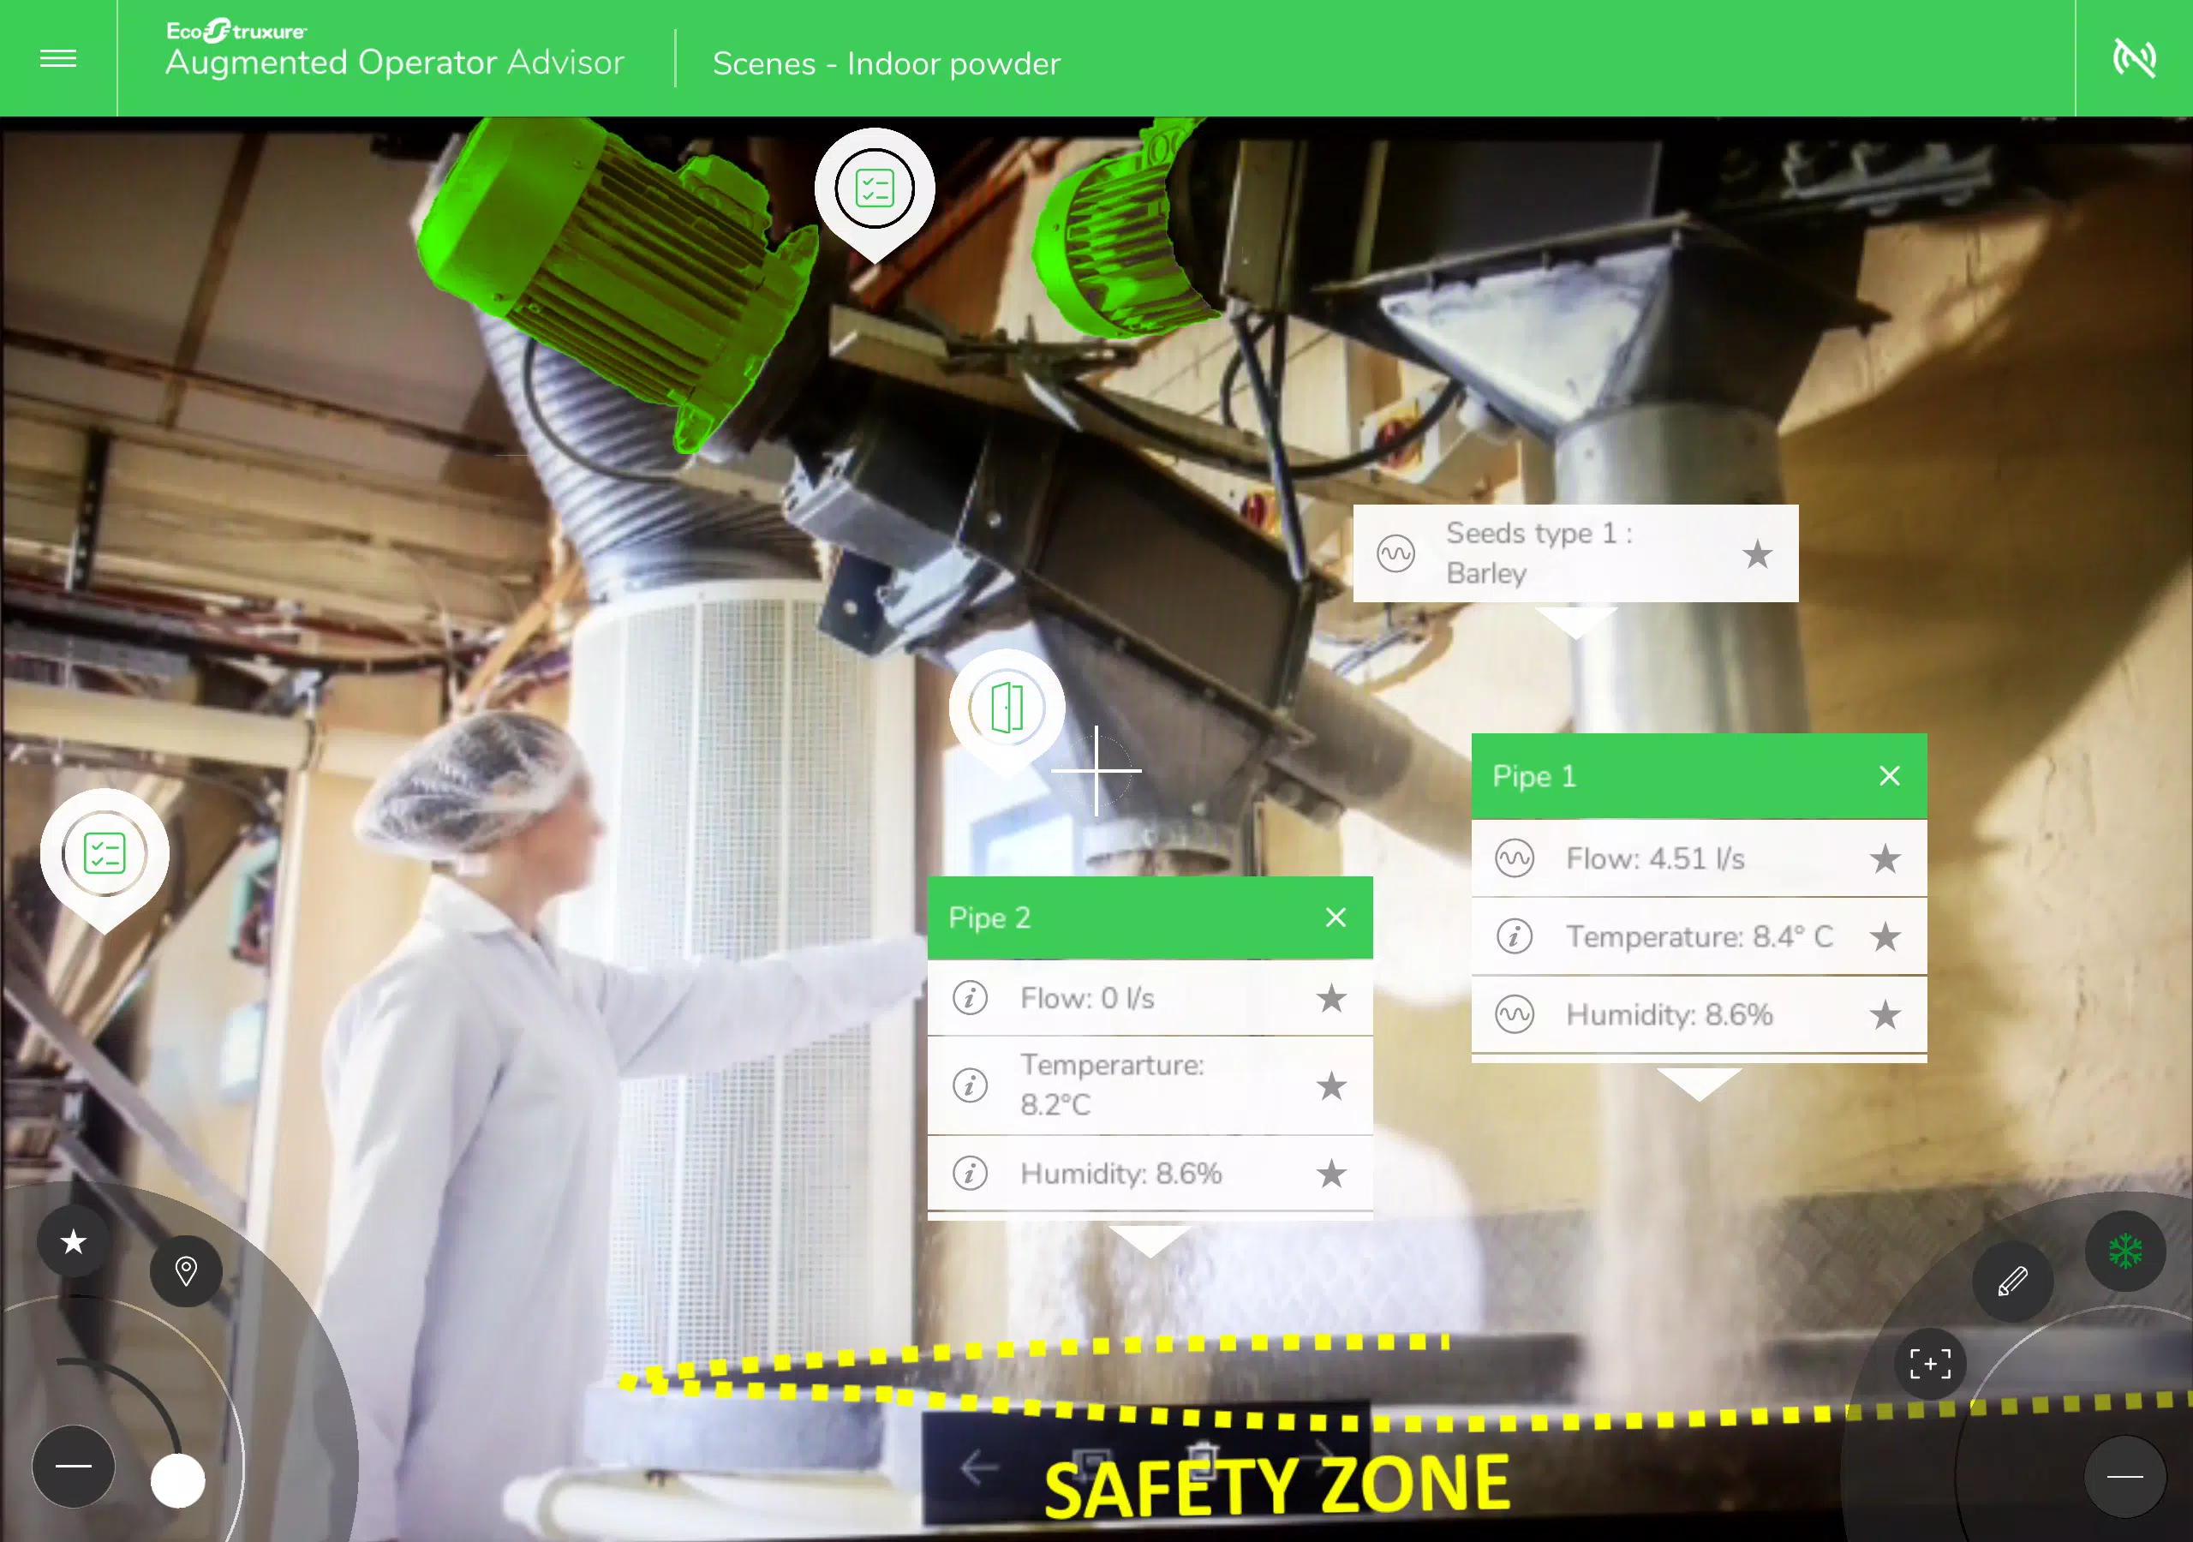
Task: Click the focus target button
Action: 1930,1363
